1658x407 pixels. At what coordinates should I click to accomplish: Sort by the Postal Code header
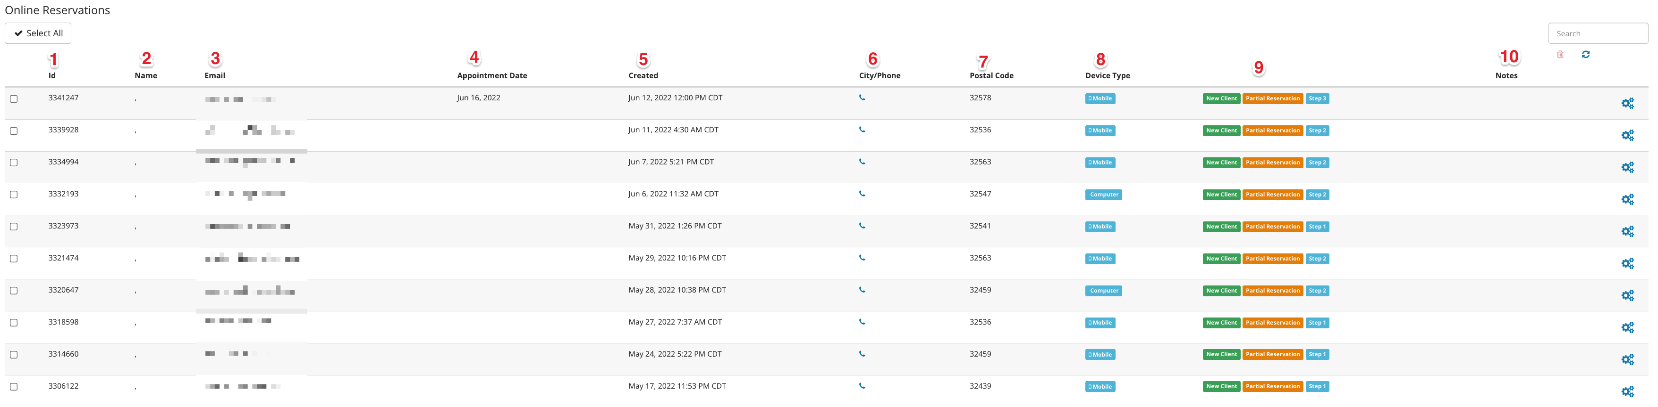991,76
